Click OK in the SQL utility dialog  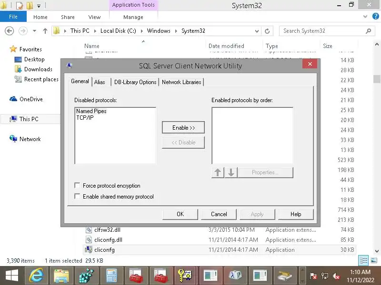coord(180,214)
